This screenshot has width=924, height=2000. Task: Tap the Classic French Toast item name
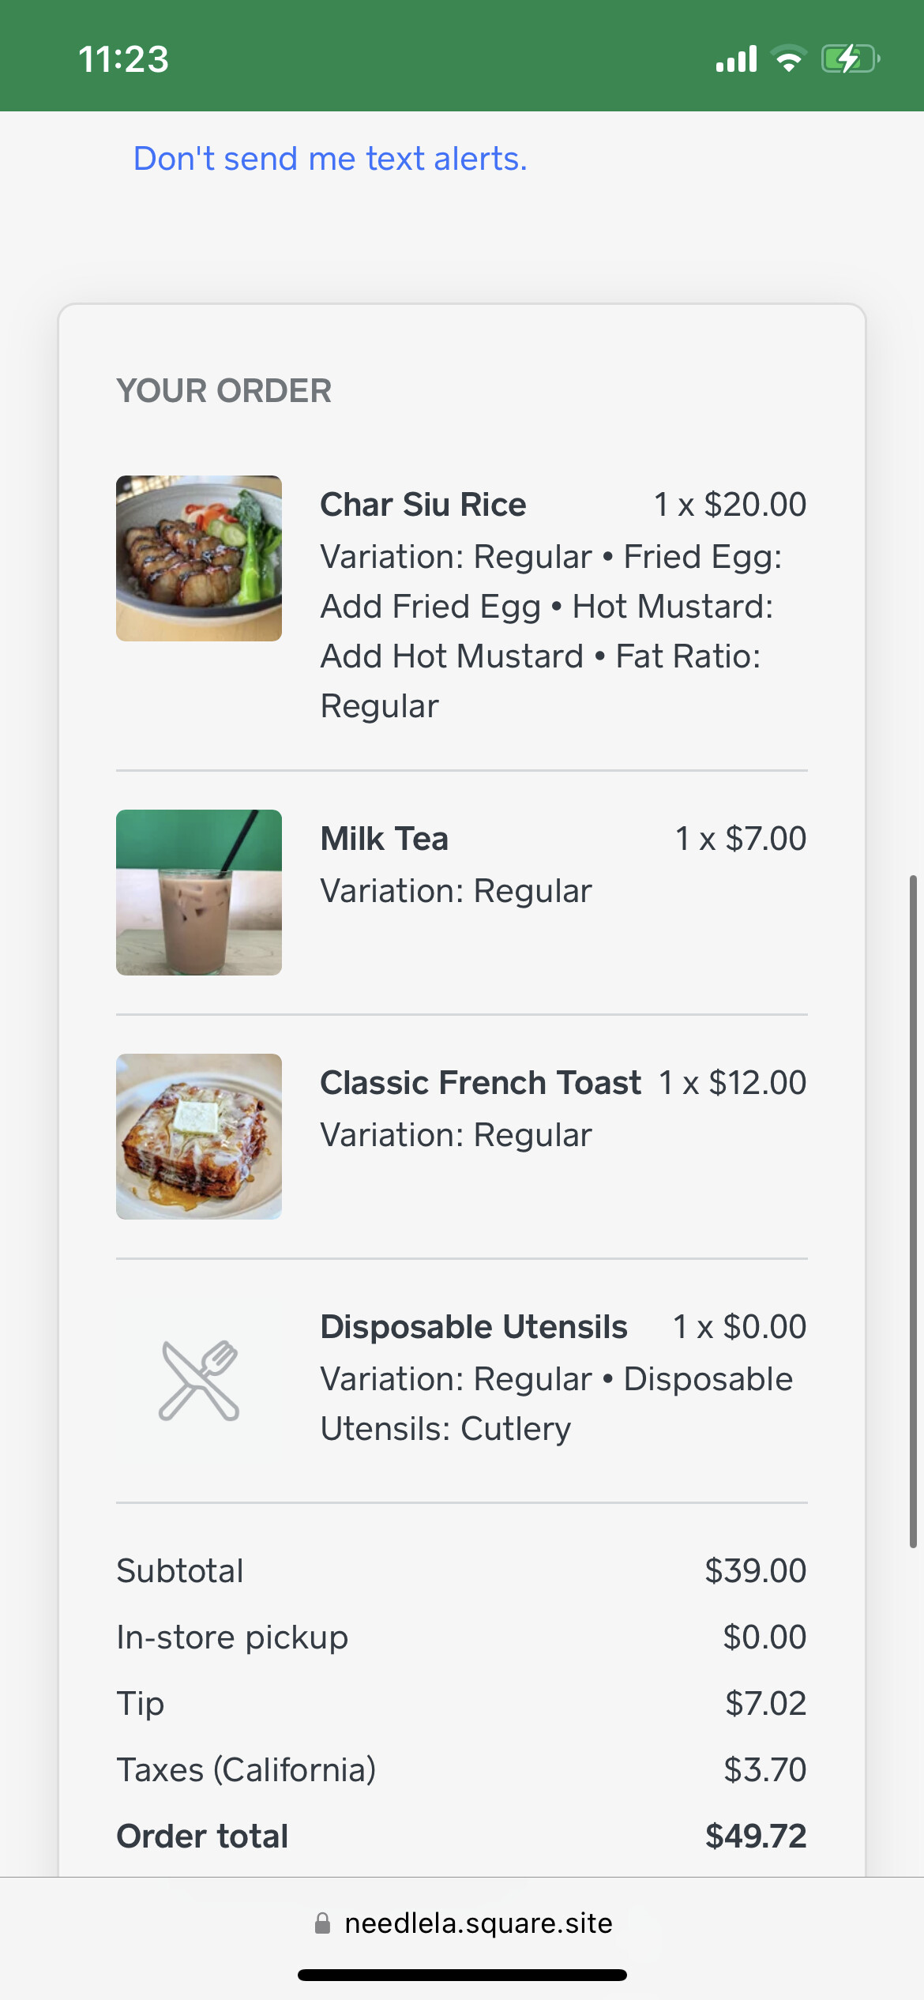pyautogui.click(x=480, y=1083)
